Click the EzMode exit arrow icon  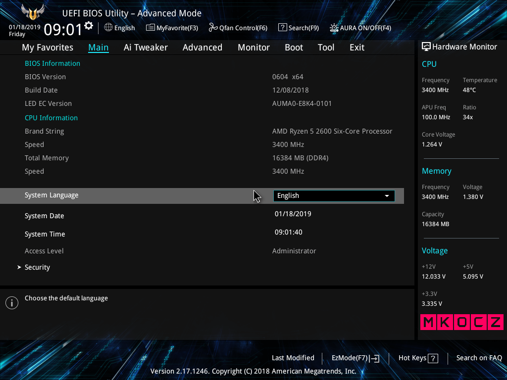click(x=374, y=358)
